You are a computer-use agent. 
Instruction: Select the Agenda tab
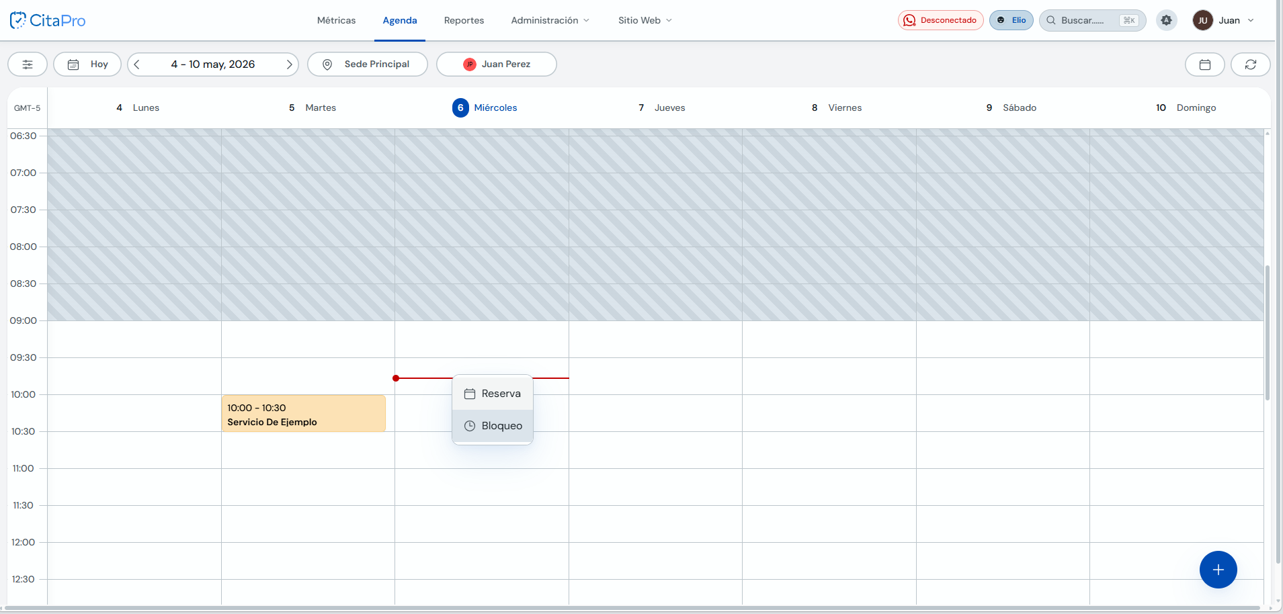click(400, 20)
